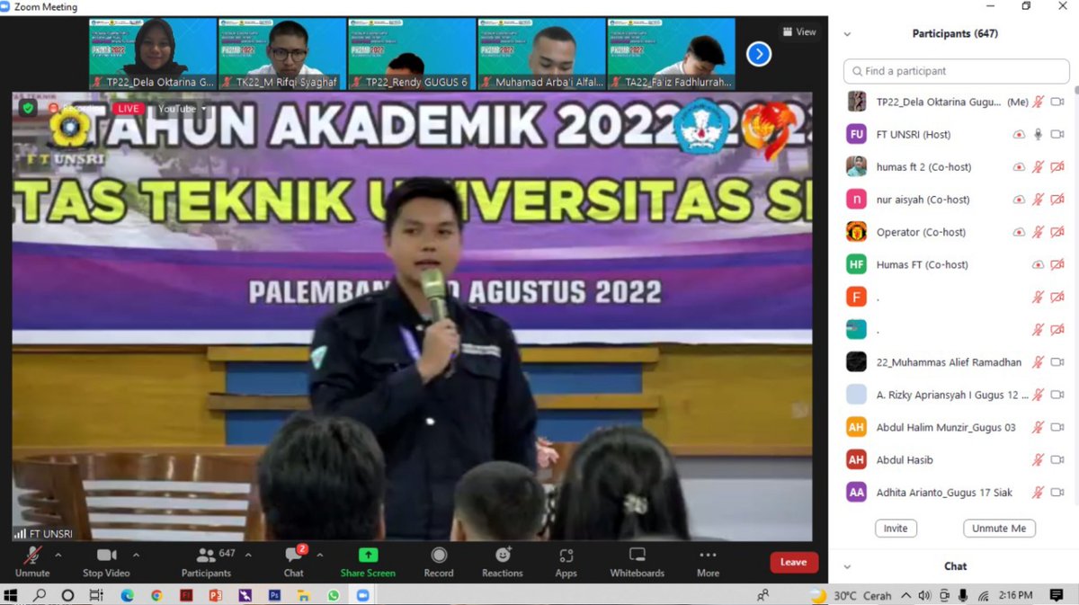Open weather widget showing 30°C Cerah
Screen dimensions: 1079x605
point(851,595)
